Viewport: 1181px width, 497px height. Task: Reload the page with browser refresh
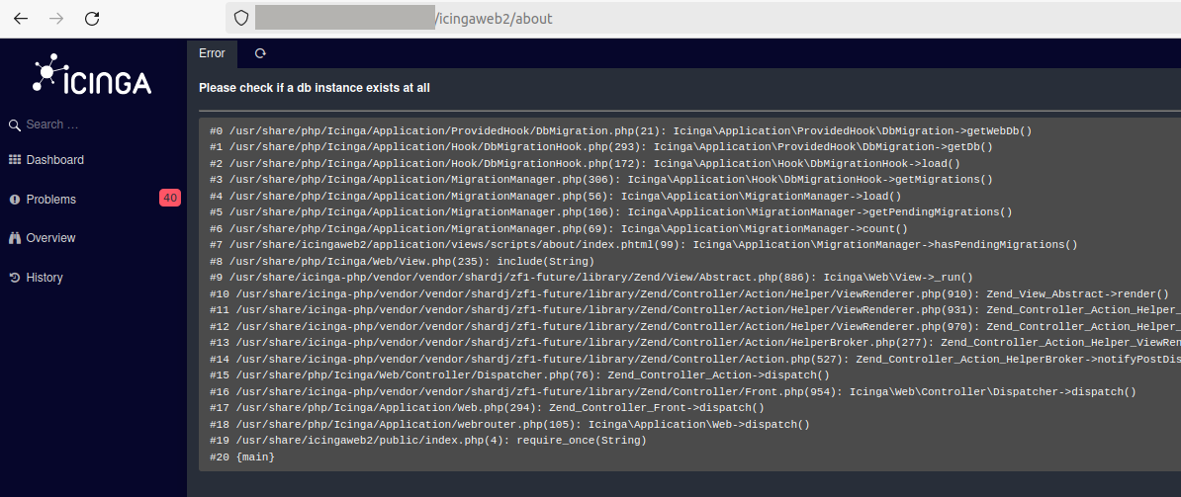point(92,19)
